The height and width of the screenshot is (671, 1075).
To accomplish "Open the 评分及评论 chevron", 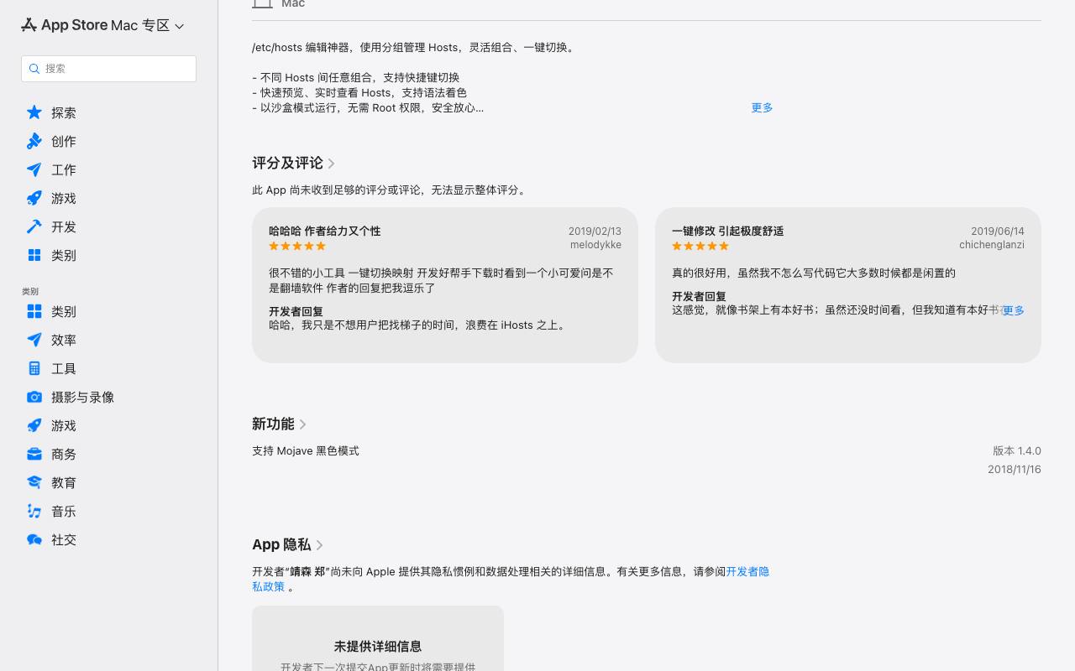I will [332, 164].
